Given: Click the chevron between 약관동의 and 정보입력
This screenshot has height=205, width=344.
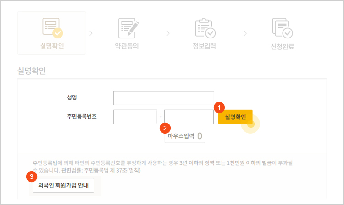Looking at the screenshot, I should pos(168,33).
